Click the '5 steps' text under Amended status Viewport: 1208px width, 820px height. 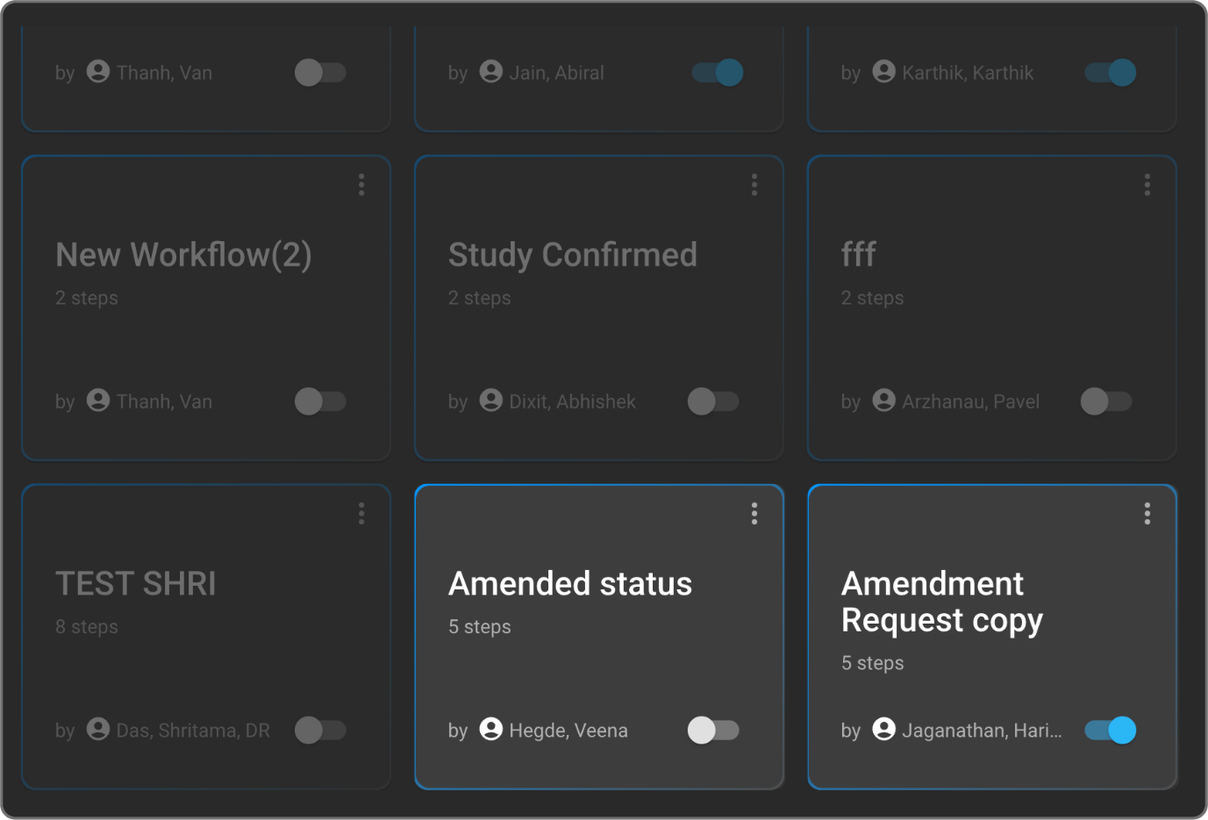480,627
